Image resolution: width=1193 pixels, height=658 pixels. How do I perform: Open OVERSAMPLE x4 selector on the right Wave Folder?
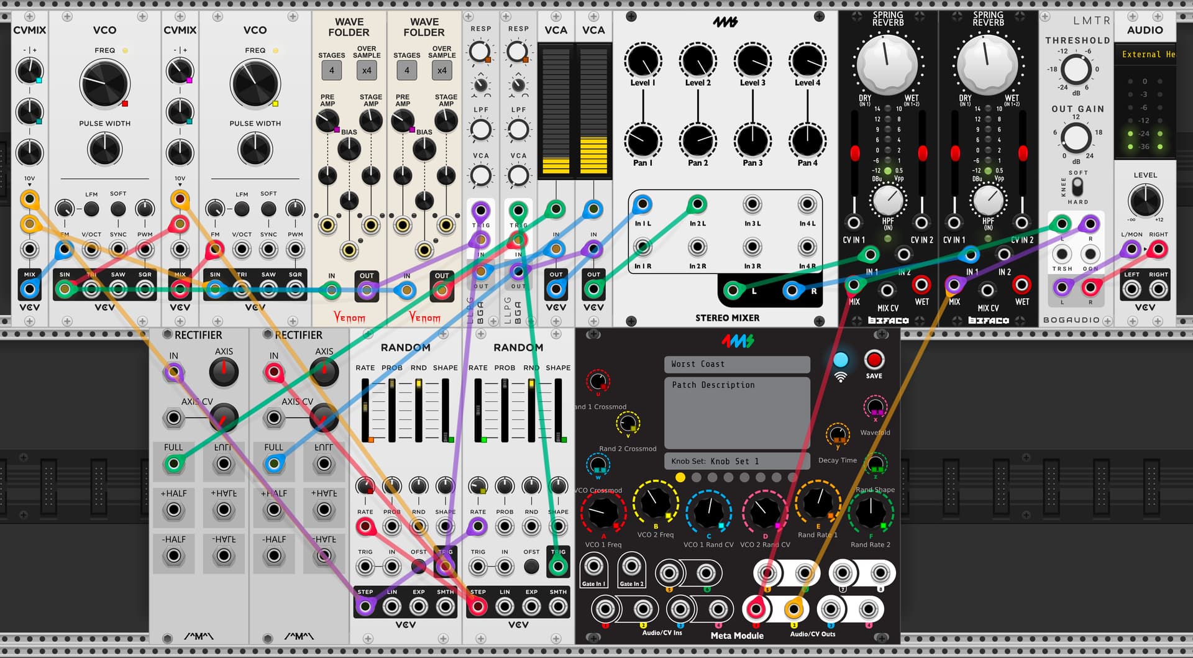[442, 70]
